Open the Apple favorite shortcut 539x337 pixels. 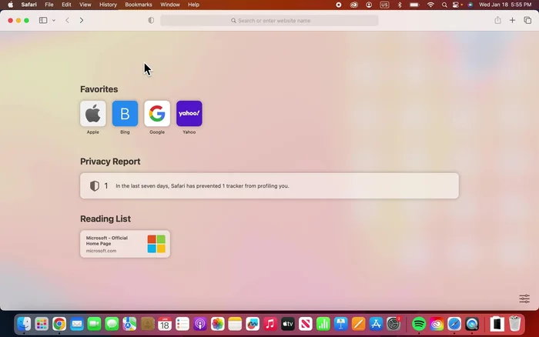(x=92, y=114)
